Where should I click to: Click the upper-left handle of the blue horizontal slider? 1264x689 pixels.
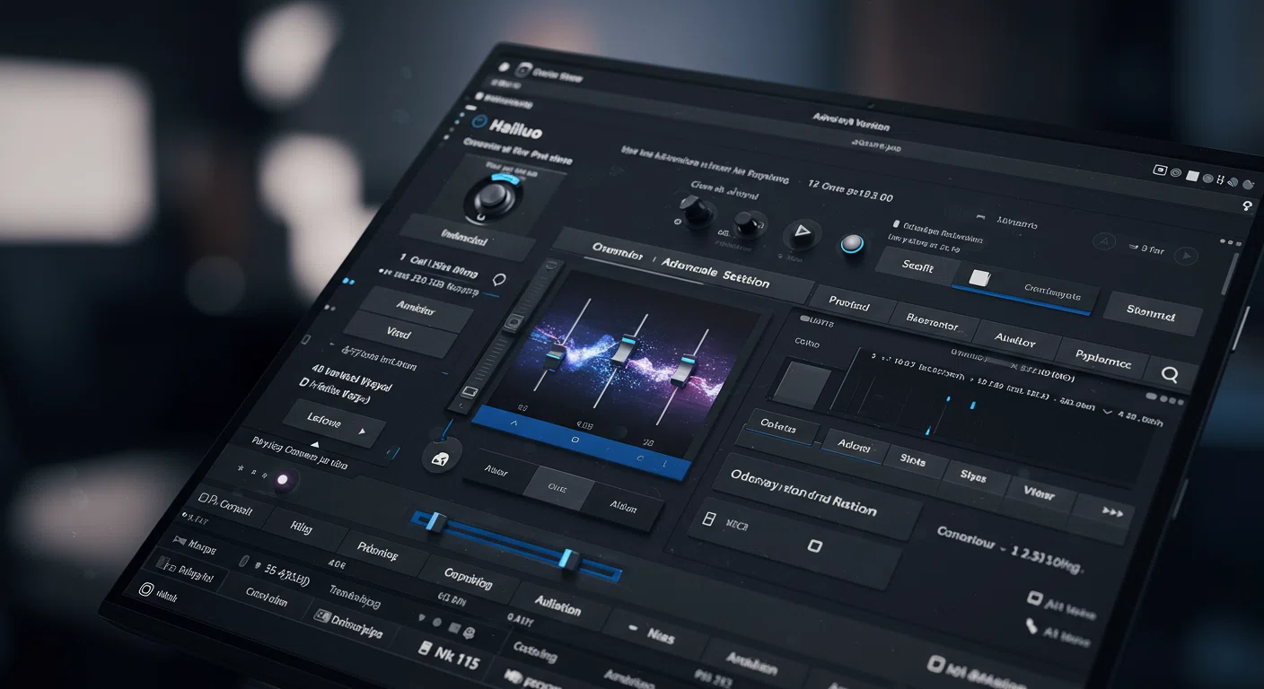[436, 522]
